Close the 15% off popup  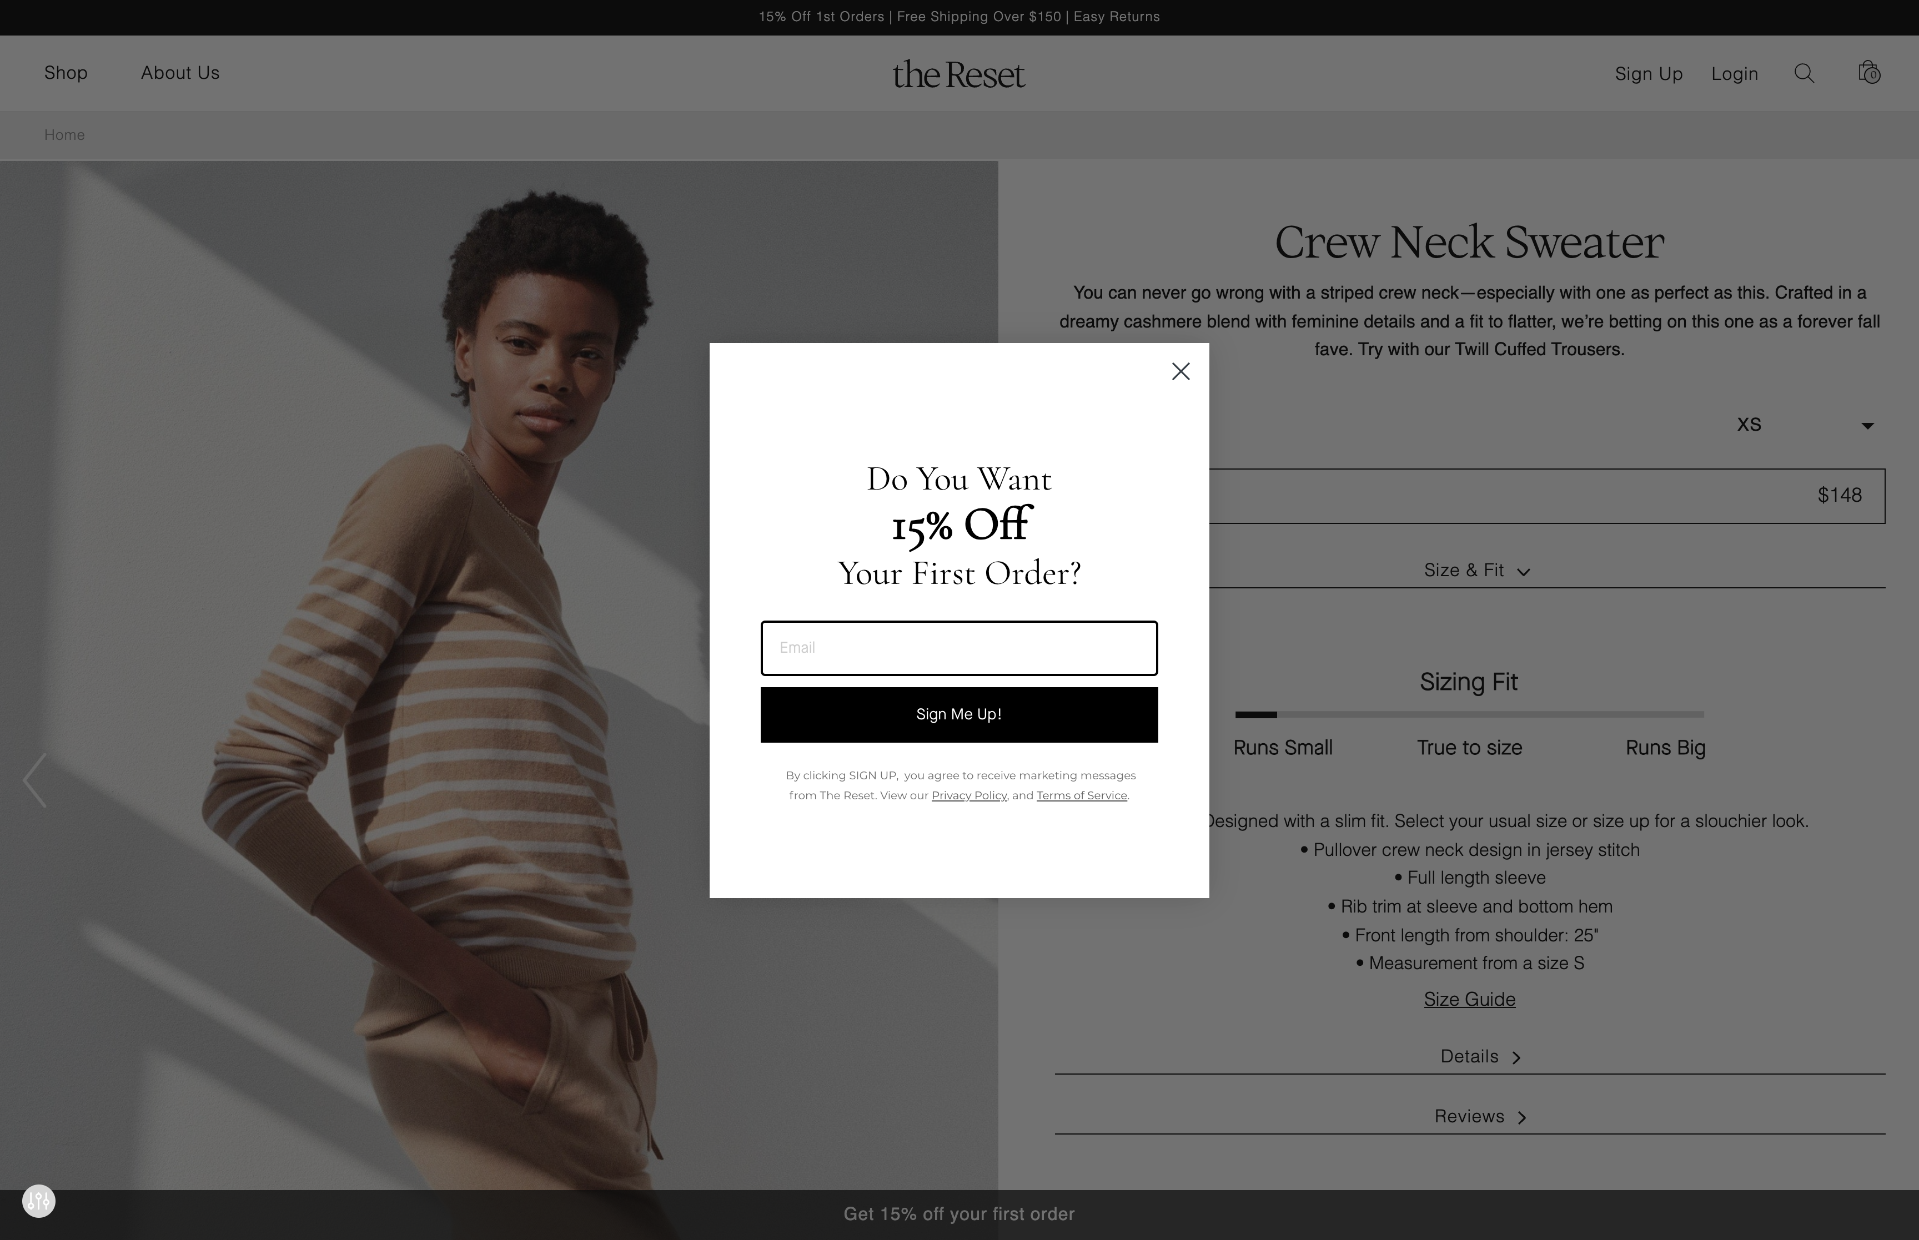click(1180, 371)
